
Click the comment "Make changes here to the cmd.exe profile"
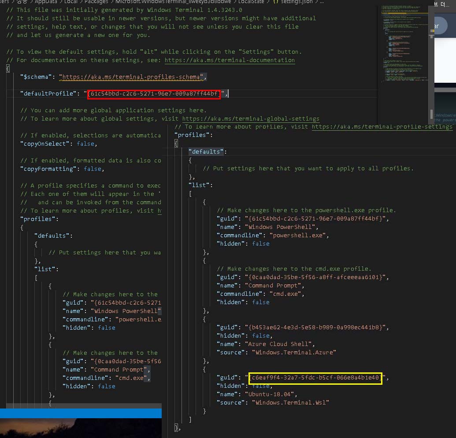(294, 269)
